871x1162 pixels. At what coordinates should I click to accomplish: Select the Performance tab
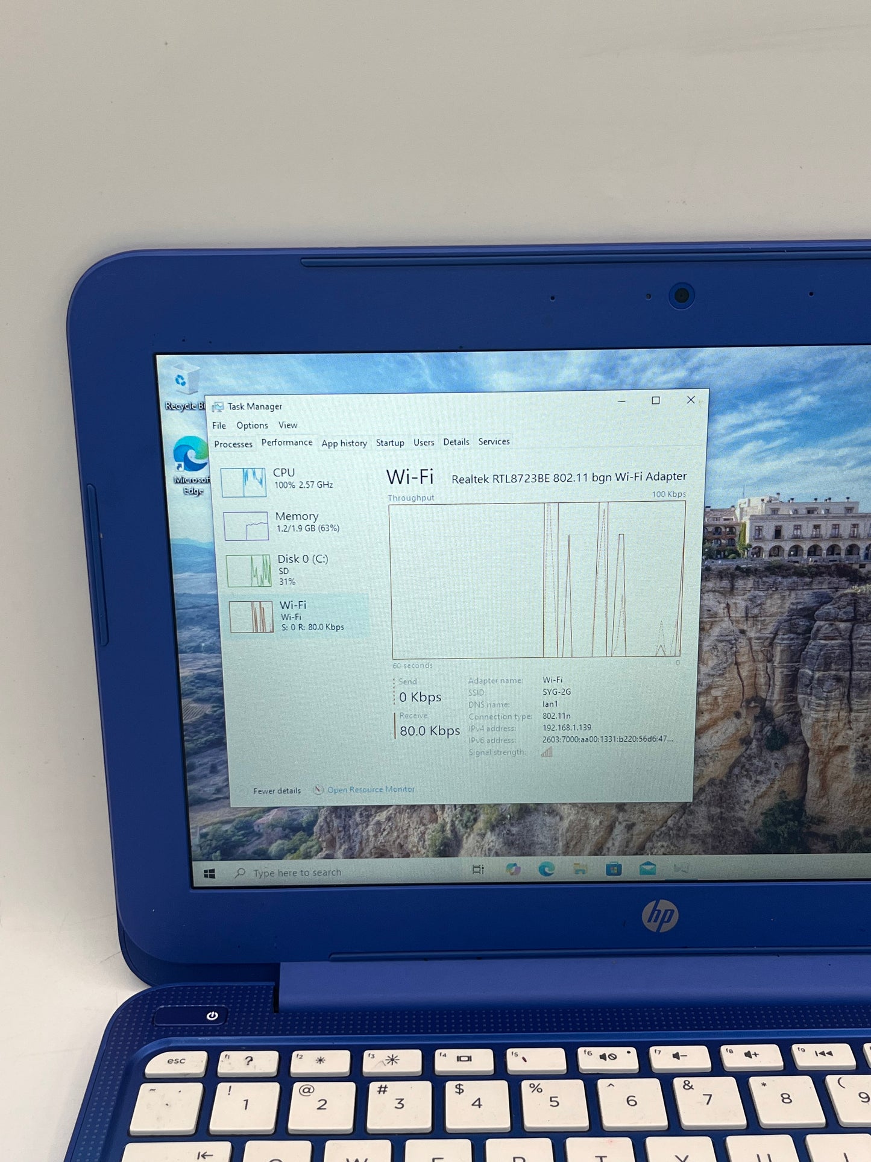[x=287, y=443]
